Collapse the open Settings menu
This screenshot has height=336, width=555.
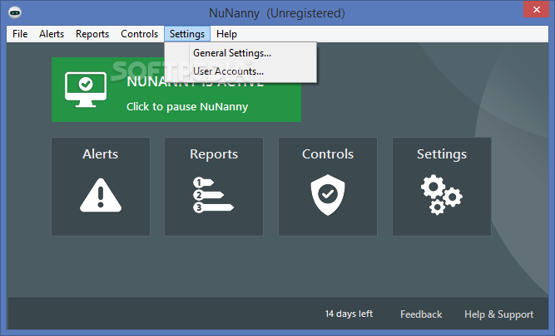(187, 34)
